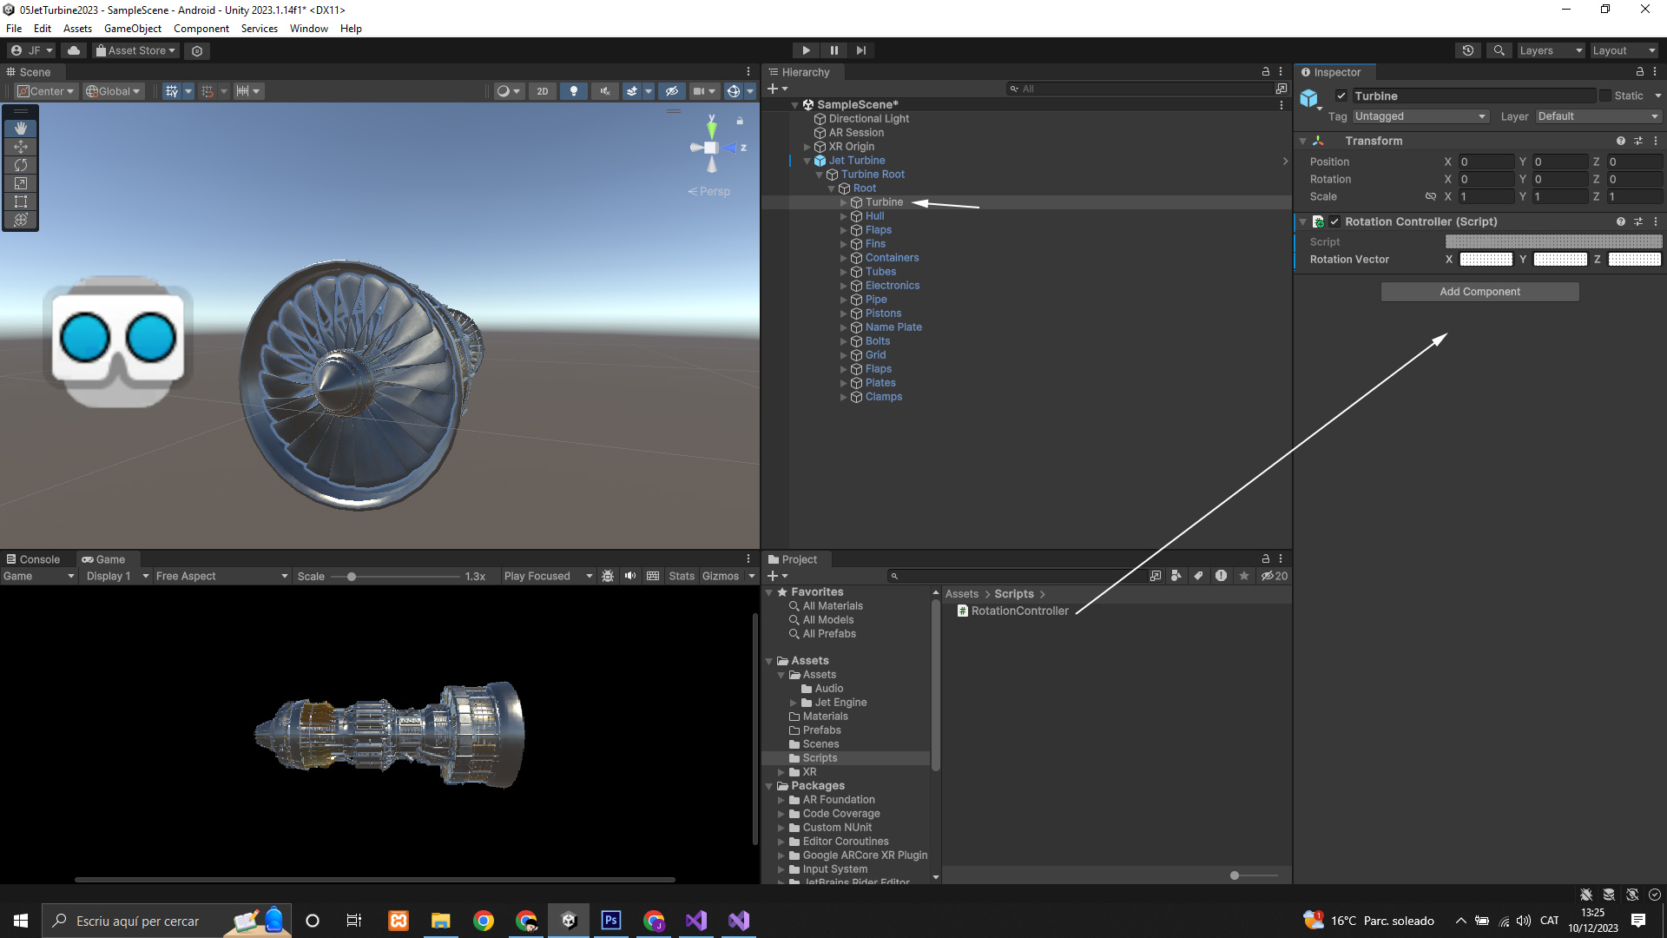
Task: Select the RotationController script asset
Action: 1018,611
